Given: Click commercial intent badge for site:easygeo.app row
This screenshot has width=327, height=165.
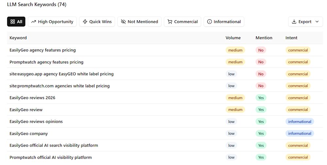Looking at the screenshot, I should tap(298, 74).
